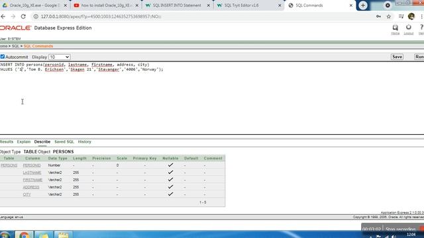This screenshot has height=238, width=424.
Task: Click the SQL breadcrumb link
Action: coord(15,46)
